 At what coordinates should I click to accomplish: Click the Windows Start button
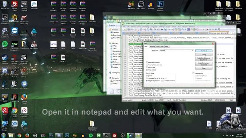pos(3,135)
